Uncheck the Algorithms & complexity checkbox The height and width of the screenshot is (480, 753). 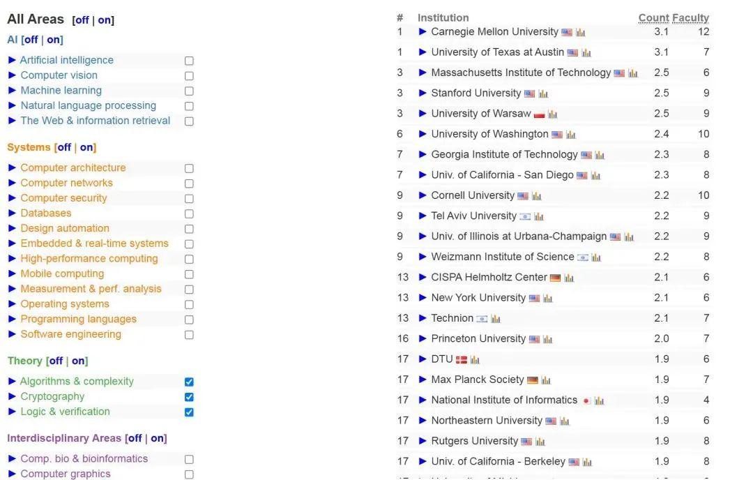[189, 382]
